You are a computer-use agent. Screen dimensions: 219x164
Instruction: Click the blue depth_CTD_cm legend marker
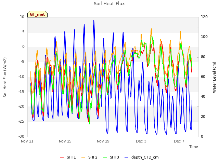(x=126, y=158)
